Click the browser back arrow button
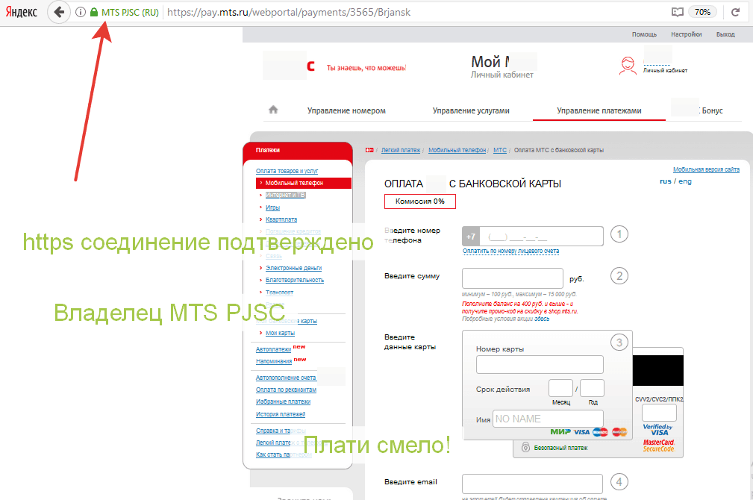Screen dimensions: 753x500 (x=59, y=13)
